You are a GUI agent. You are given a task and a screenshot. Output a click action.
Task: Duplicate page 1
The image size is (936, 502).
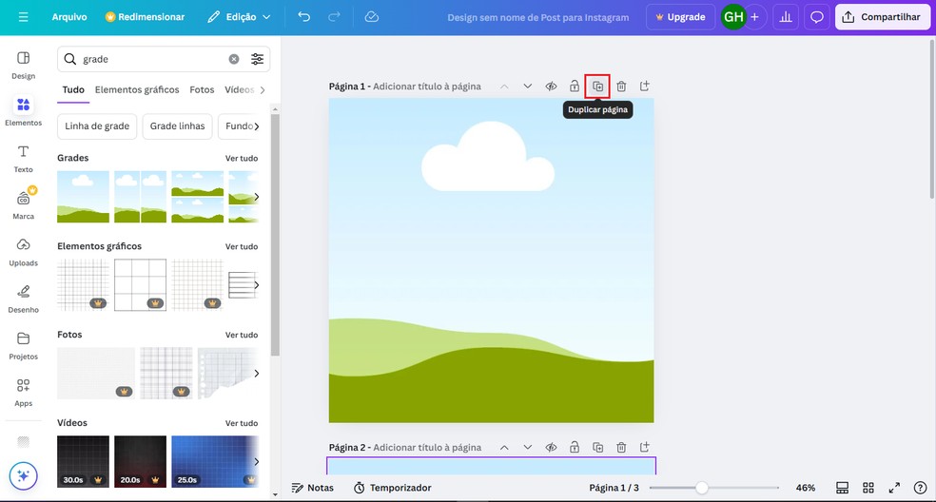[597, 87]
